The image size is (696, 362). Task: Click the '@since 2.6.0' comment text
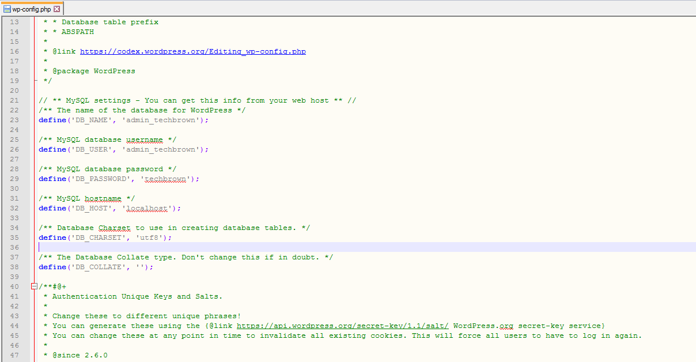pos(80,355)
